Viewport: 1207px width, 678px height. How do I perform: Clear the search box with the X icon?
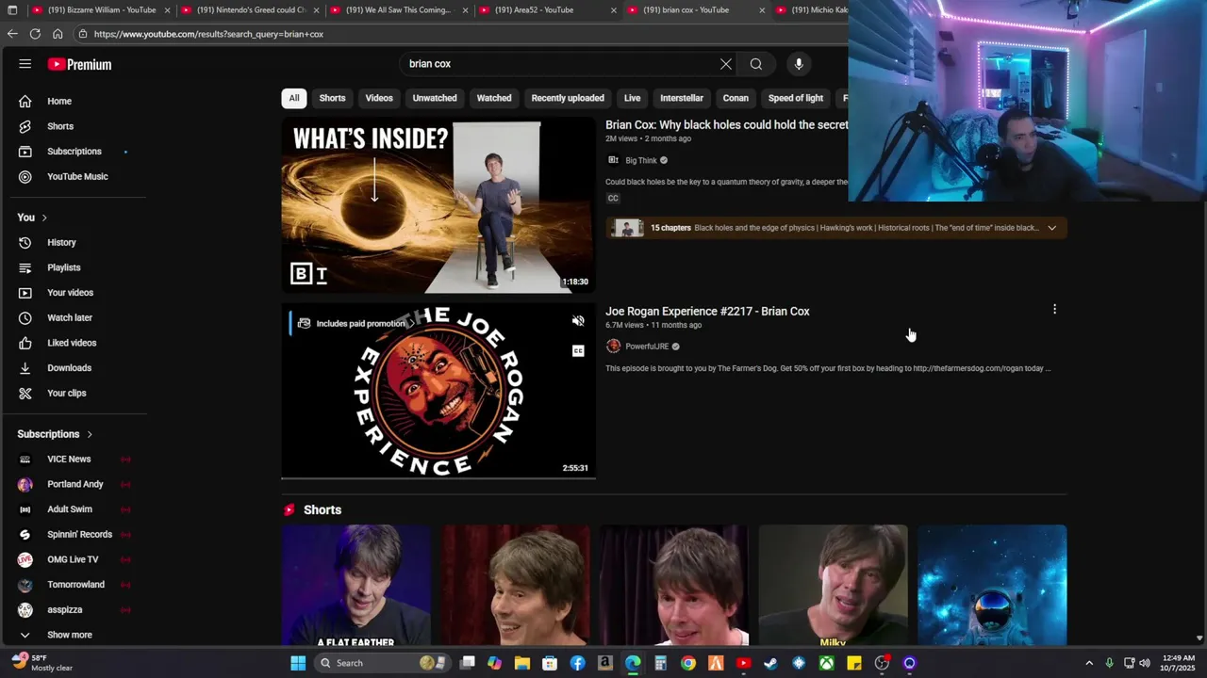coord(726,64)
